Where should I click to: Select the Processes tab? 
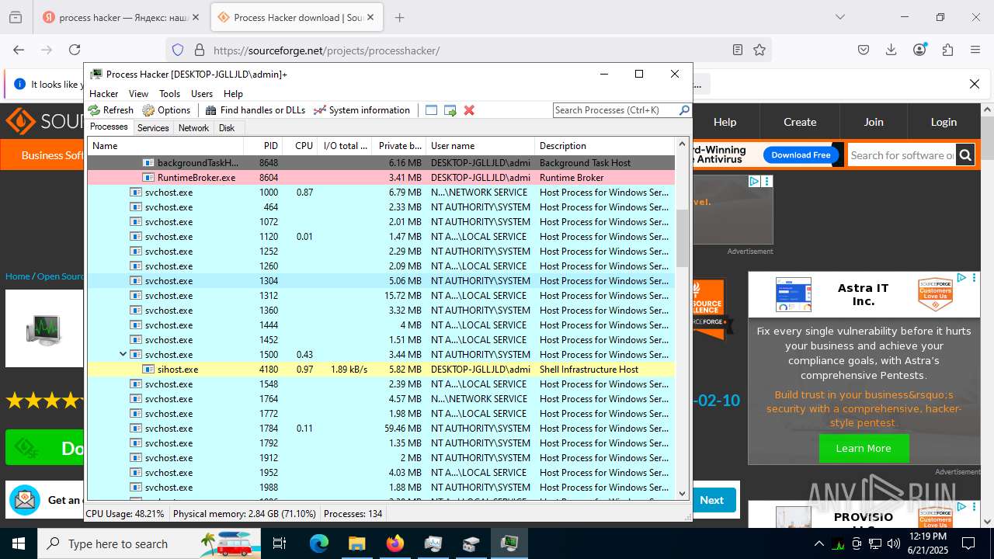tap(109, 127)
